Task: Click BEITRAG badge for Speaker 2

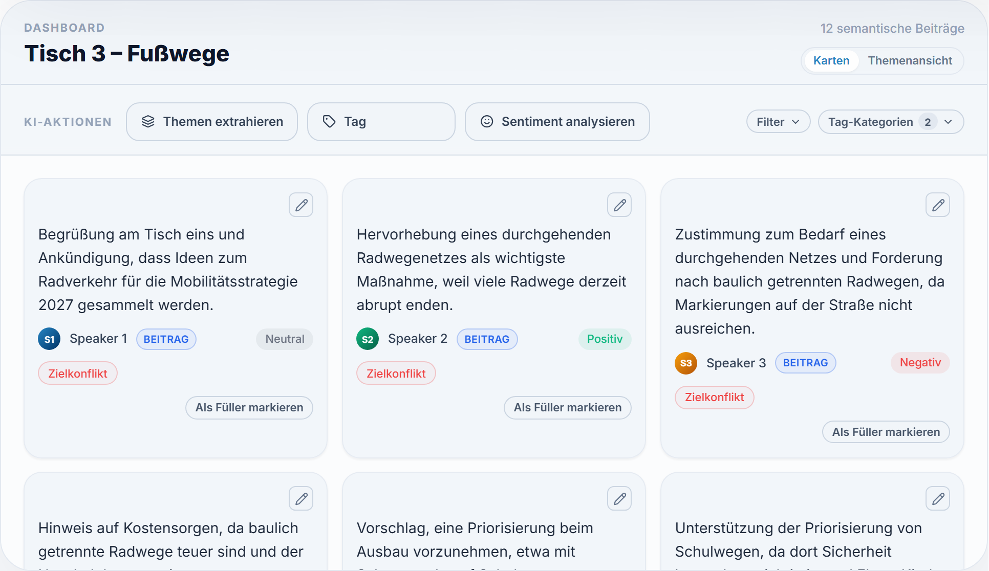Action: pos(487,339)
